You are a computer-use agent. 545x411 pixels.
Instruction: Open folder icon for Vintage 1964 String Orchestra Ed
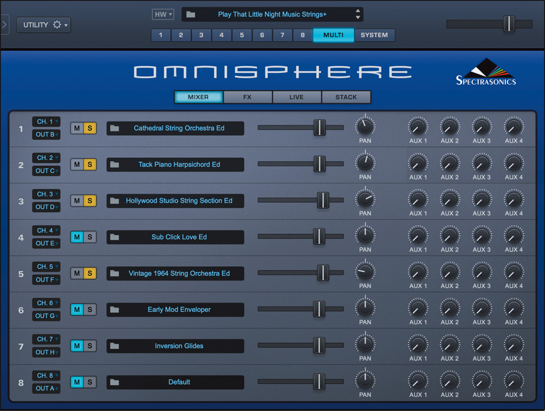tap(114, 274)
